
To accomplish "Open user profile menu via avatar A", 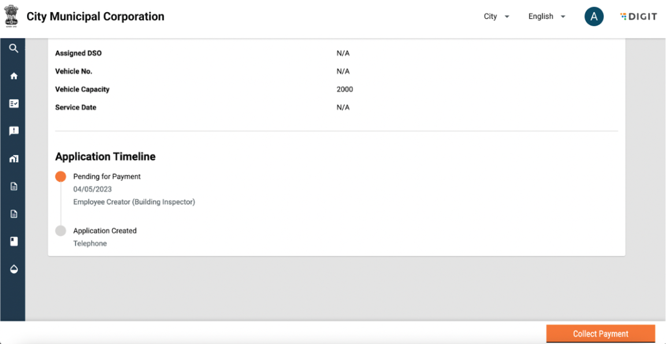I will click(x=594, y=17).
